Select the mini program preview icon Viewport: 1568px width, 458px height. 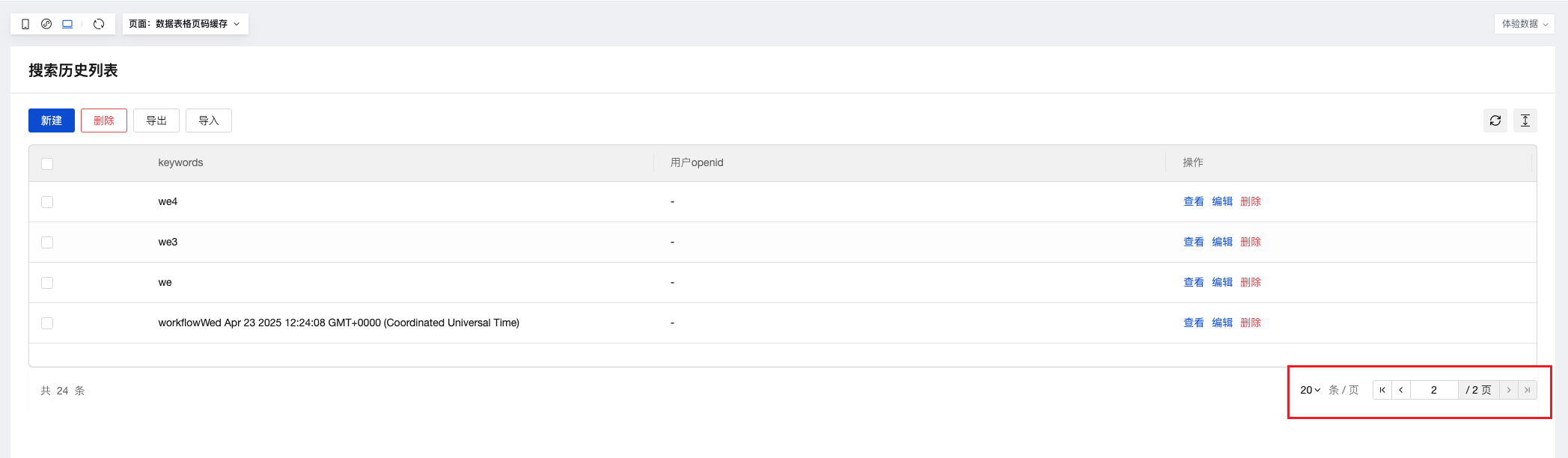tap(46, 24)
